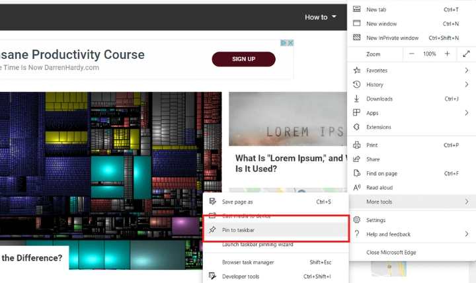Screen dimensions: 476x283
Task: Expand the Help and feedback arrow
Action: tap(467, 234)
